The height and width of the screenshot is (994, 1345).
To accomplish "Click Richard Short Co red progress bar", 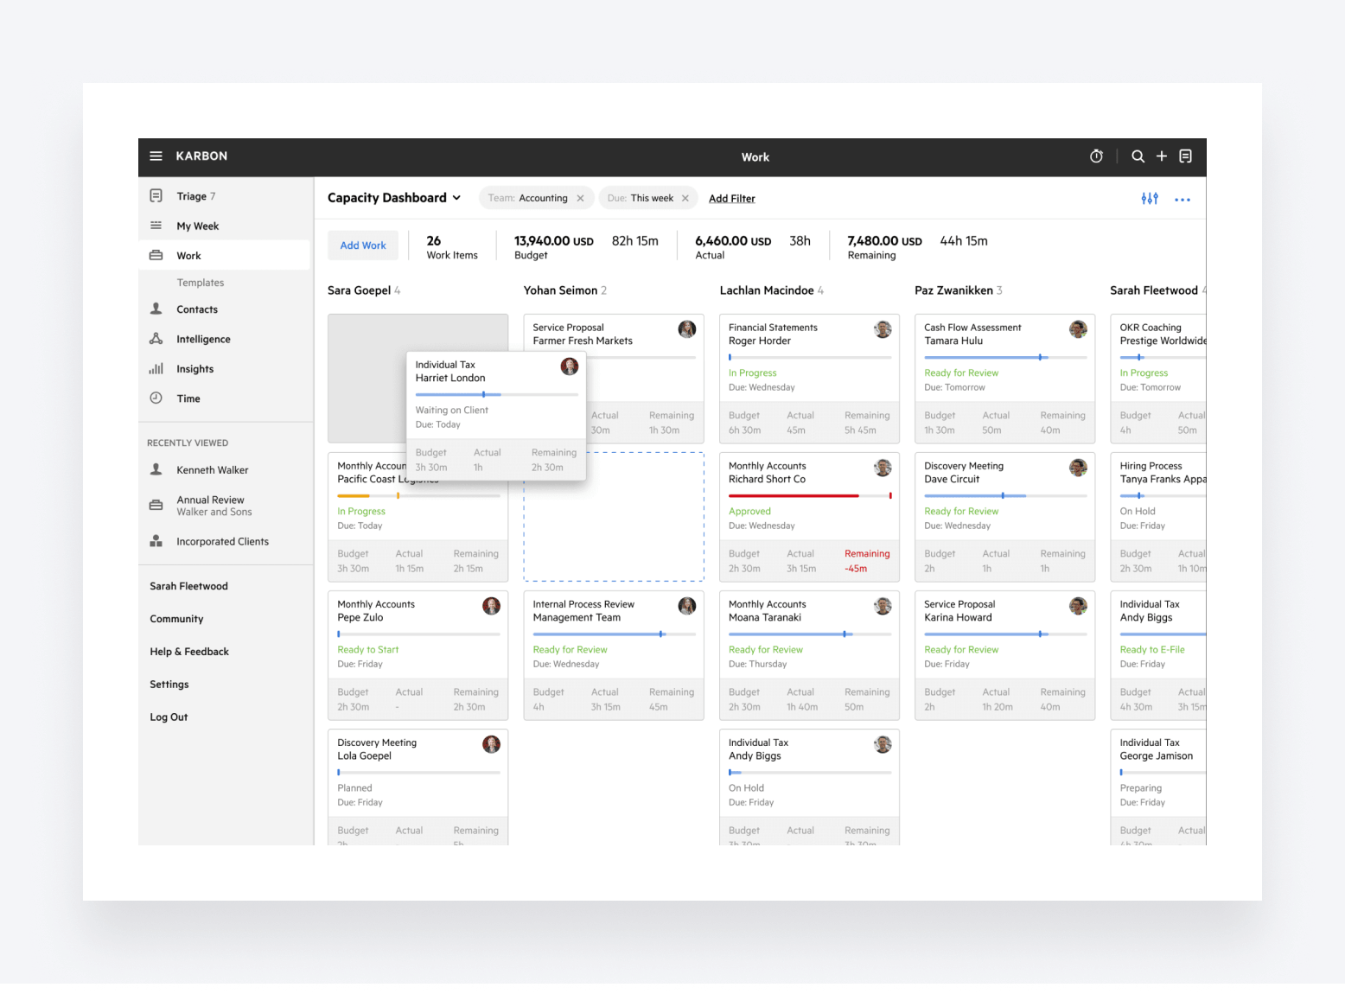I will [x=794, y=496].
